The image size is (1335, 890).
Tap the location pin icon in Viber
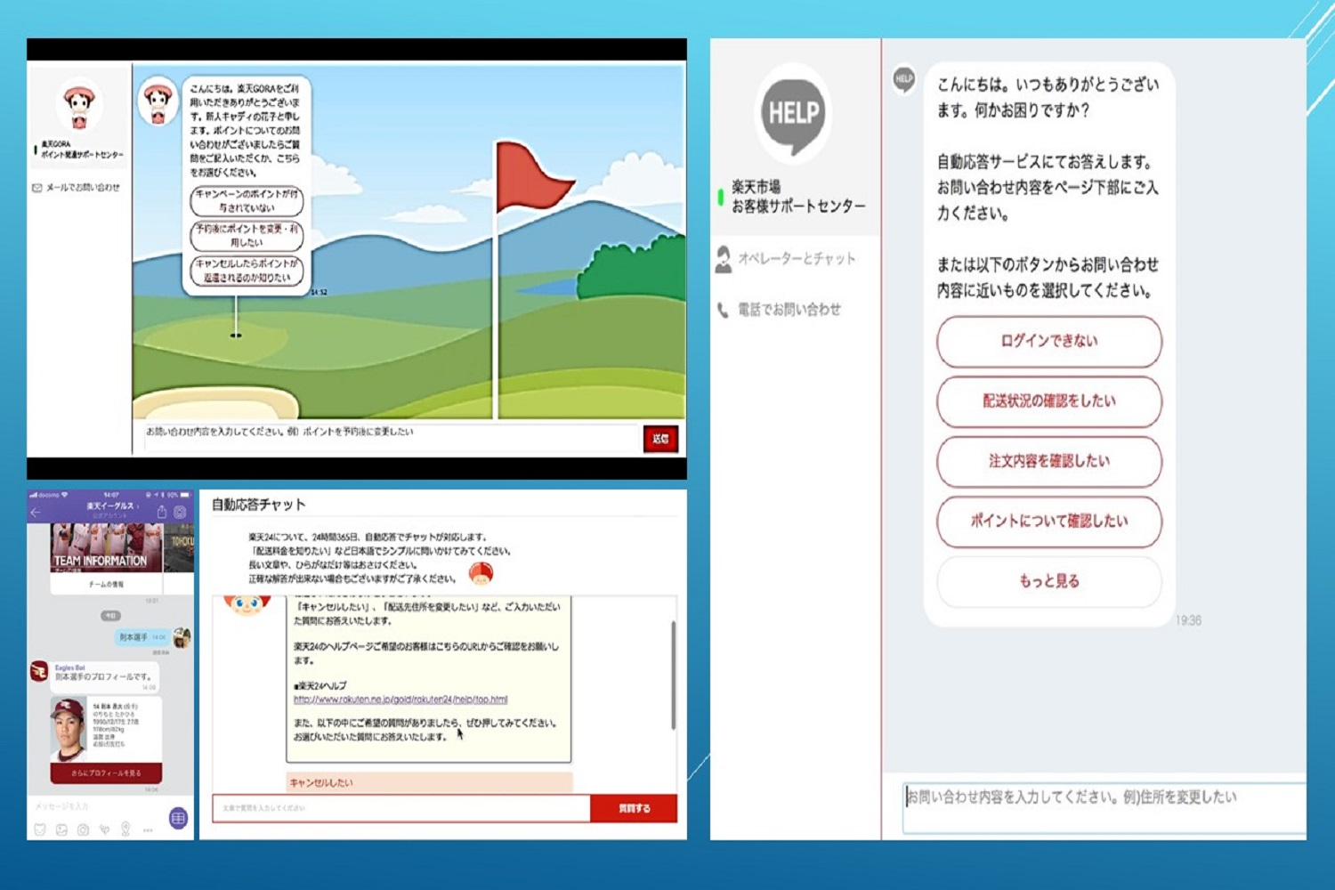coord(125,829)
